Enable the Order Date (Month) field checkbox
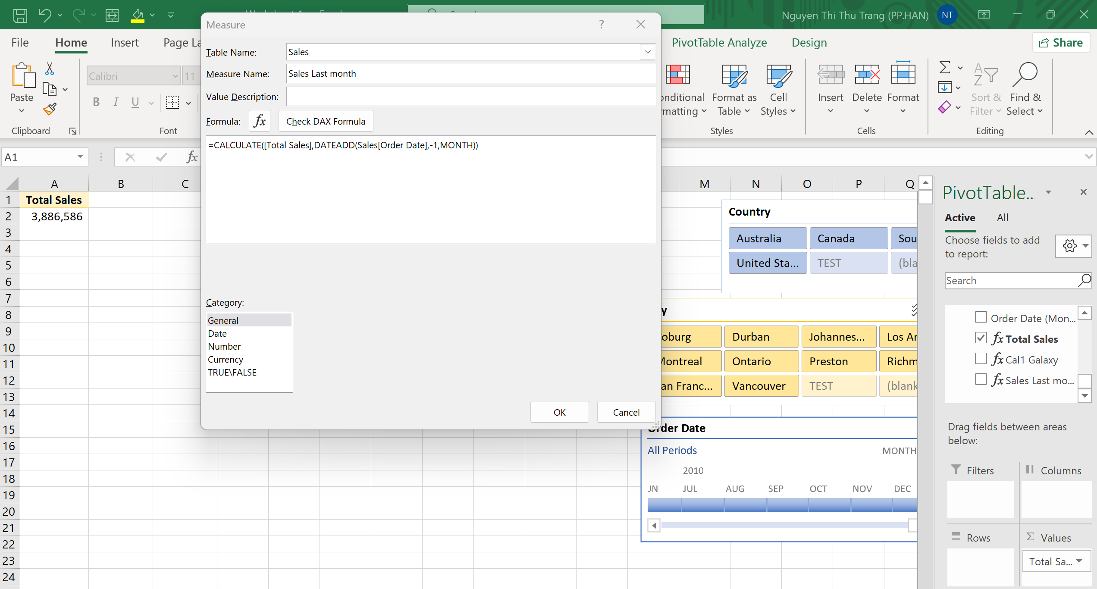 [981, 317]
